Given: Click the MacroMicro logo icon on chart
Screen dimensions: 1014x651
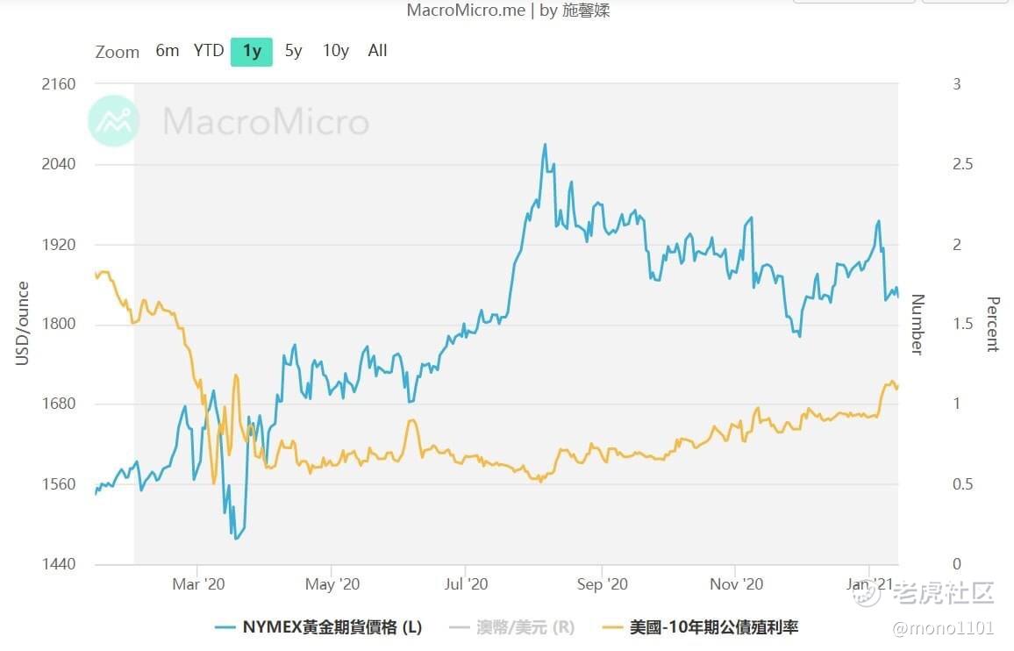Looking at the screenshot, I should click(x=114, y=121).
